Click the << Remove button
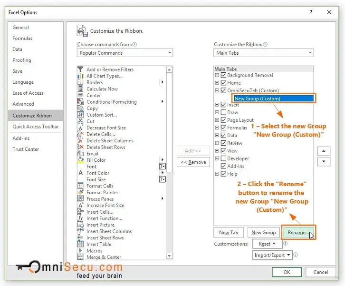This screenshot has width=345, height=286. (193, 162)
